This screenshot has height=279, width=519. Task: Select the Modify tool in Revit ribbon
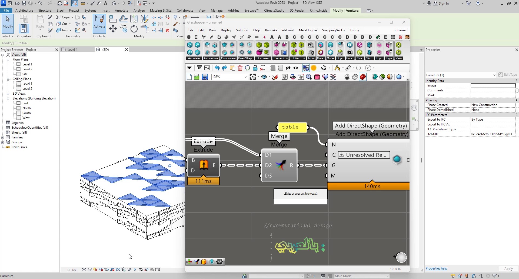click(x=8, y=23)
